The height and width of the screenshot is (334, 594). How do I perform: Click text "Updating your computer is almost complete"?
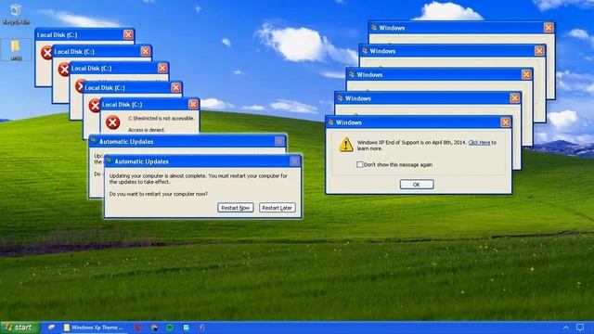click(x=158, y=175)
